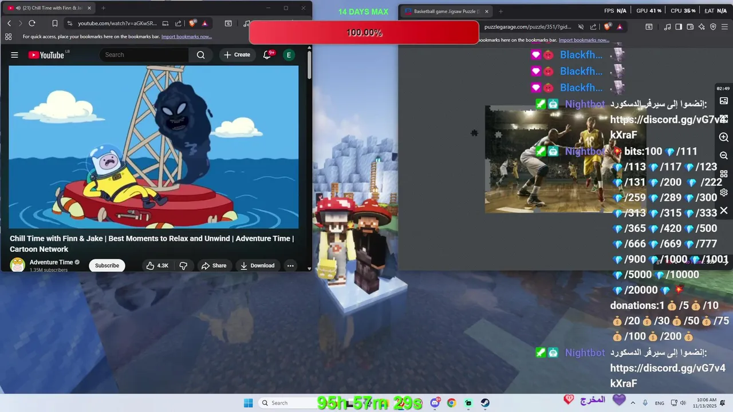Click Import bookmarks now link in puzzle window
The height and width of the screenshot is (412, 733).
pos(584,40)
